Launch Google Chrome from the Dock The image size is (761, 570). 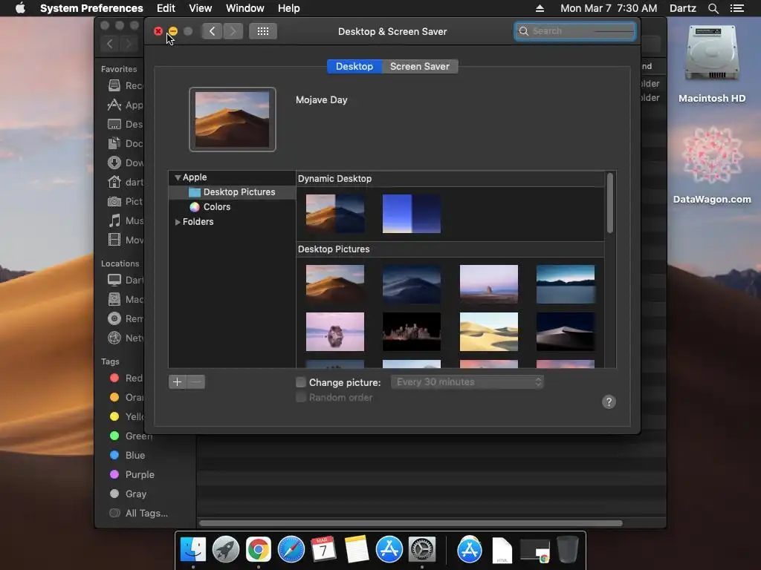point(258,550)
